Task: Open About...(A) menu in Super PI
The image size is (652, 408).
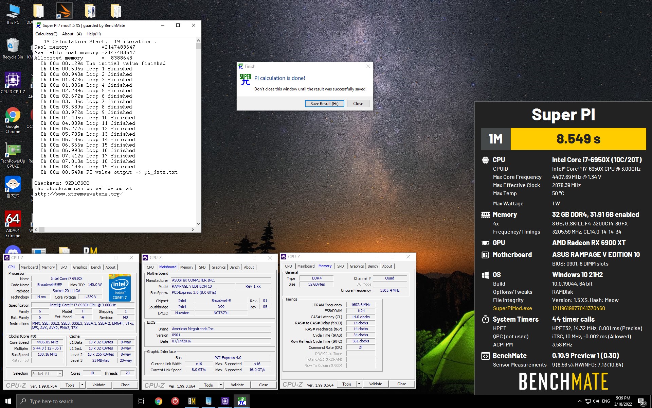Action: click(72, 34)
